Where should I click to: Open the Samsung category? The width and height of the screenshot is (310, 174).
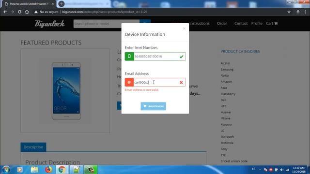(227, 70)
